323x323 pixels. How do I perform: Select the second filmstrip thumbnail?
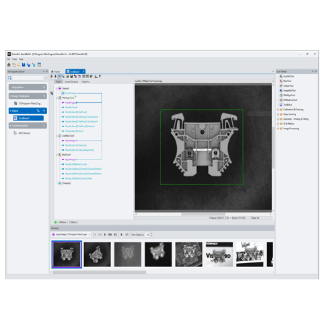(97, 254)
